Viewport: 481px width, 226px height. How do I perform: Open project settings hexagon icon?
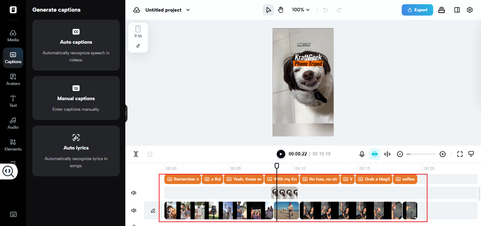[469, 10]
